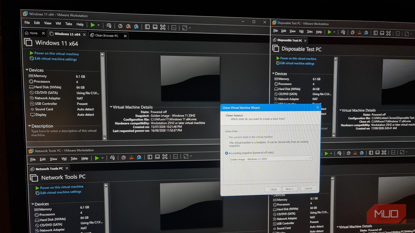415x233 pixels.
Task: Collapse the Devices section in Network Tools PC
Action: coord(33,204)
